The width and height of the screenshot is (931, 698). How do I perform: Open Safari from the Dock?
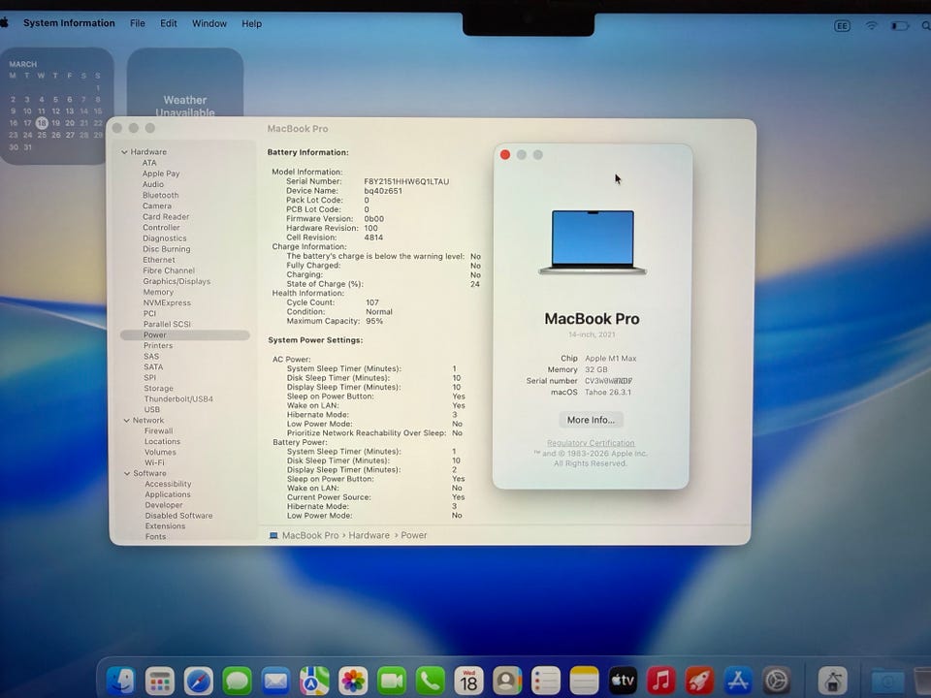coord(199,681)
